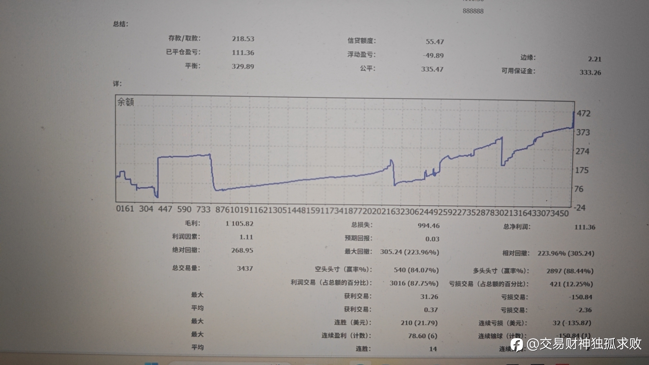Click the 存款/取款 value 218.53
Viewport: 649px width, 365px height.
[243, 39]
